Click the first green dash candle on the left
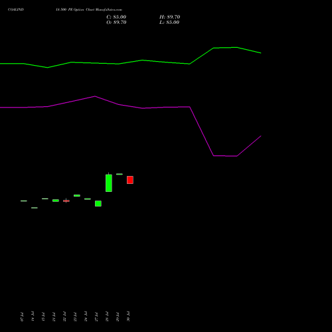This screenshot has height=332, width=332. coord(24,201)
